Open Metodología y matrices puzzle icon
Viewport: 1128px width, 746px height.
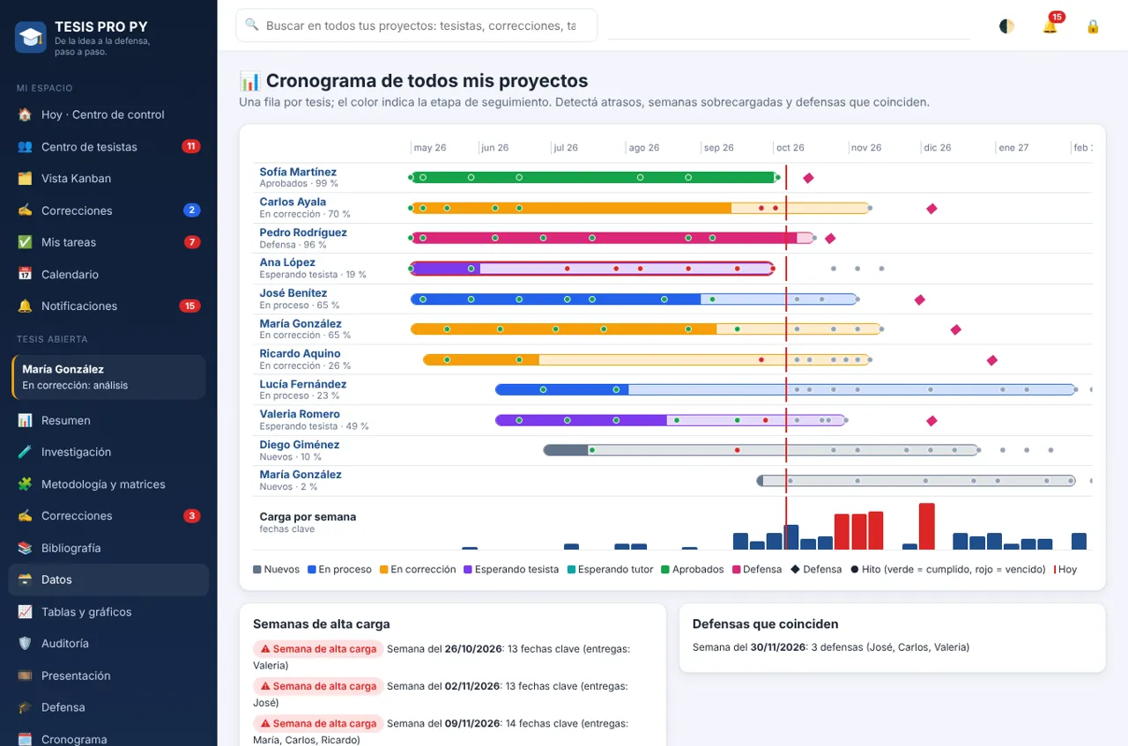point(25,484)
